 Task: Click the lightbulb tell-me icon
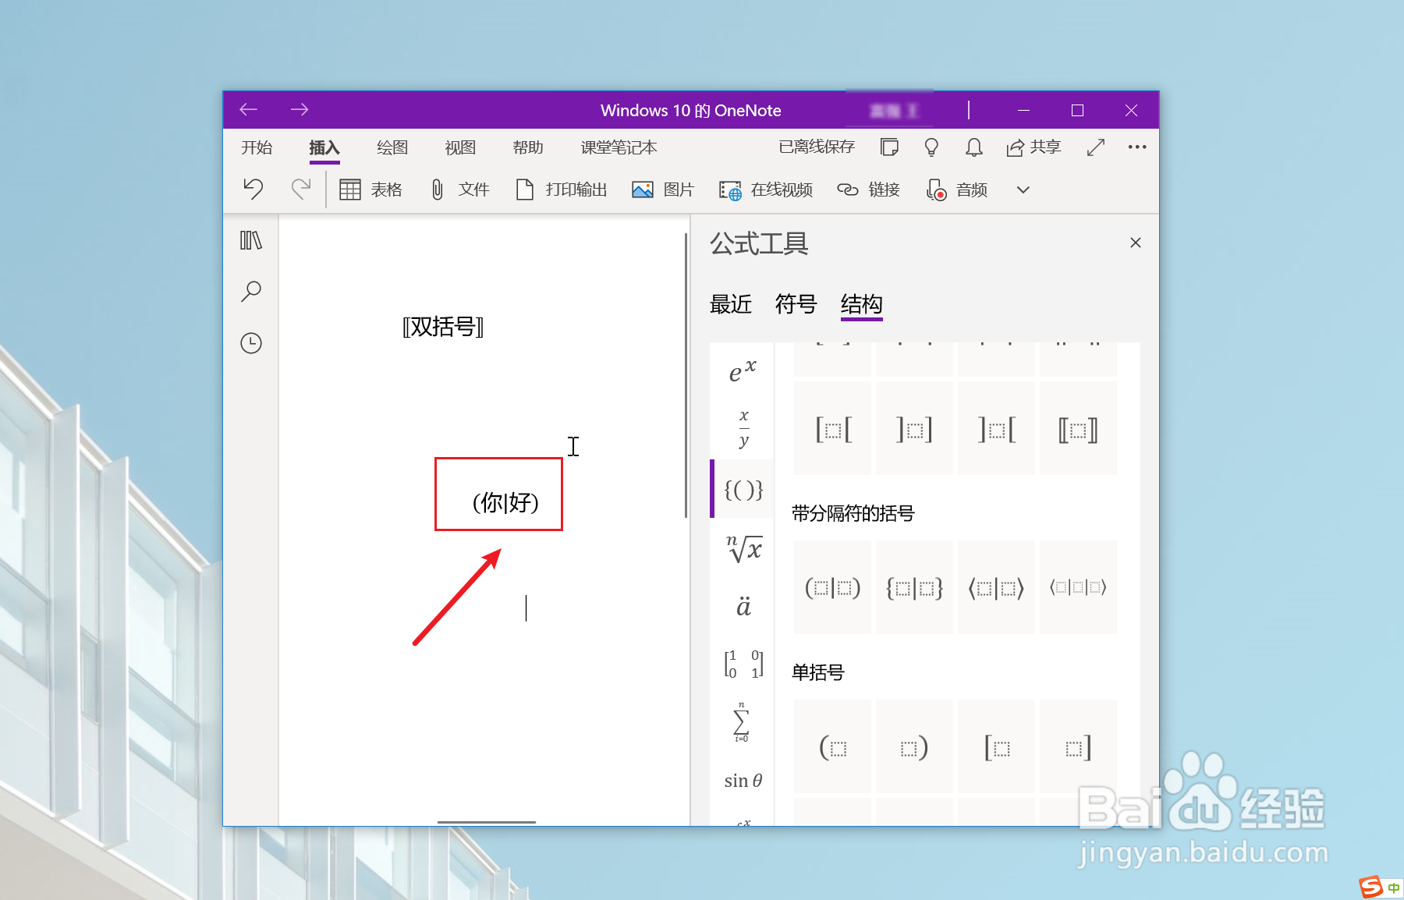(x=931, y=147)
